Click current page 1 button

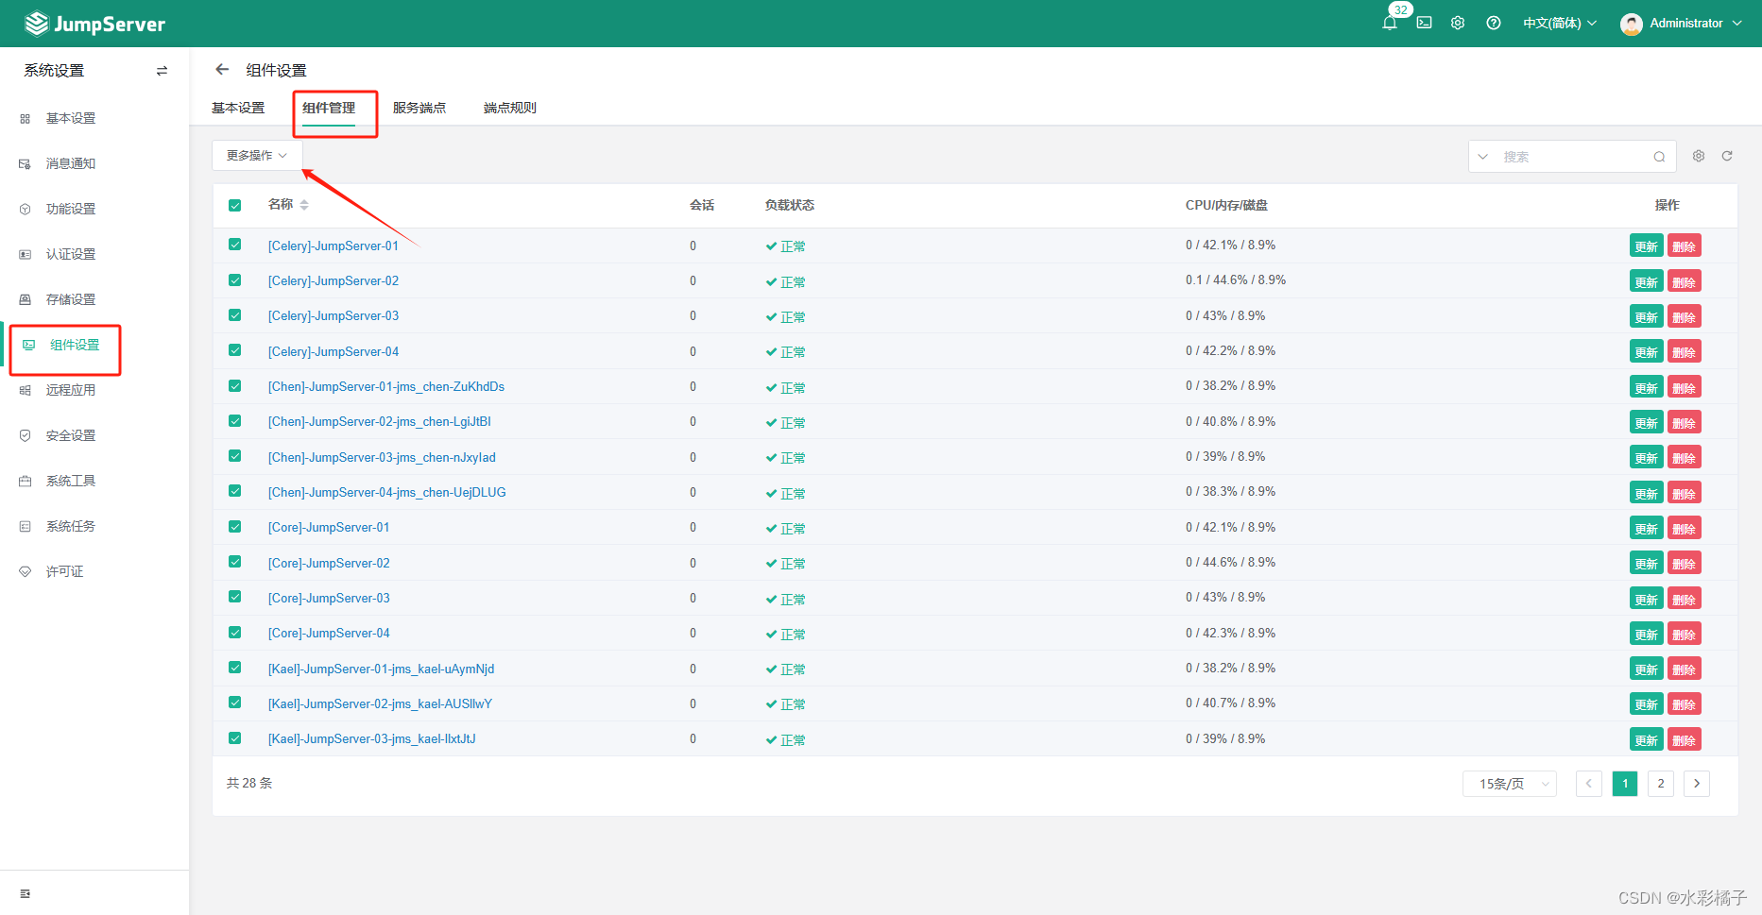pyautogui.click(x=1625, y=784)
